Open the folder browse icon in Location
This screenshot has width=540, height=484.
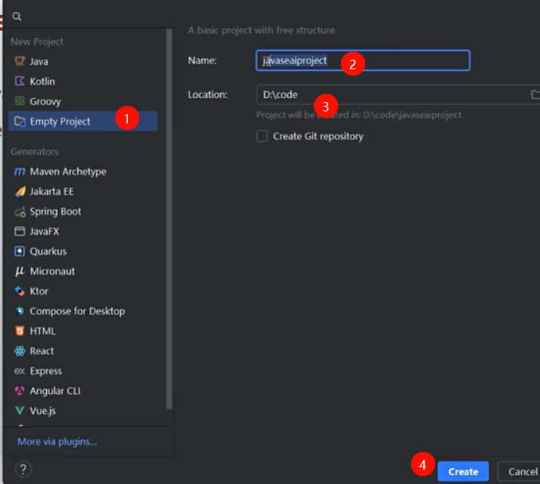coord(535,95)
